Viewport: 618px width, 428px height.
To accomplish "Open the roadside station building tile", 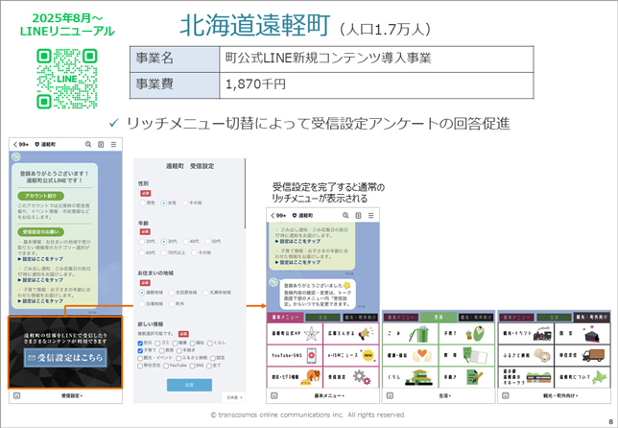I will [x=526, y=377].
